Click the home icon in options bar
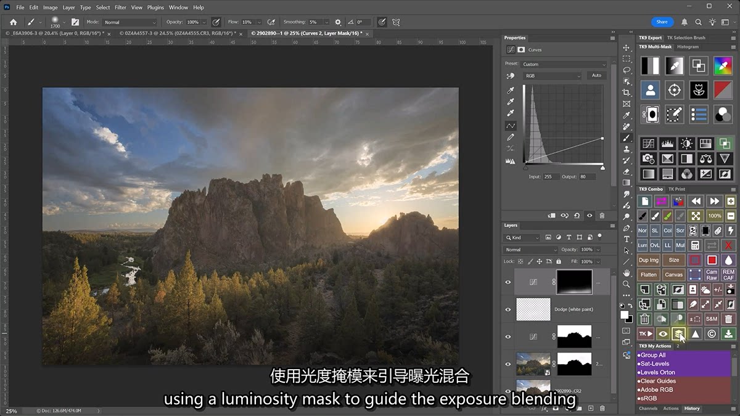The width and height of the screenshot is (740, 416). (x=13, y=22)
